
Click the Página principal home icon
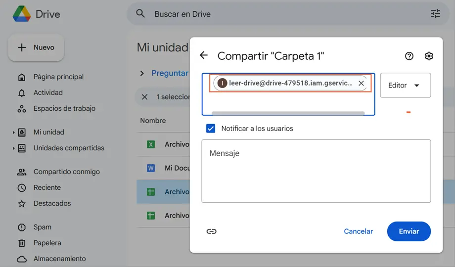click(22, 77)
